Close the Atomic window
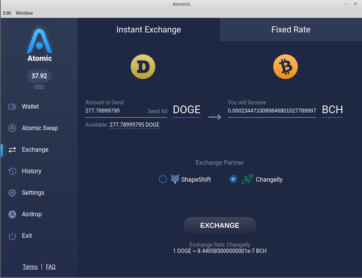The height and width of the screenshot is (278, 362). [x=355, y=4]
